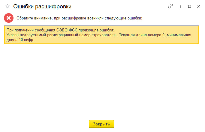
Task: Get link to this form via chain icon
Action: click(170, 6)
